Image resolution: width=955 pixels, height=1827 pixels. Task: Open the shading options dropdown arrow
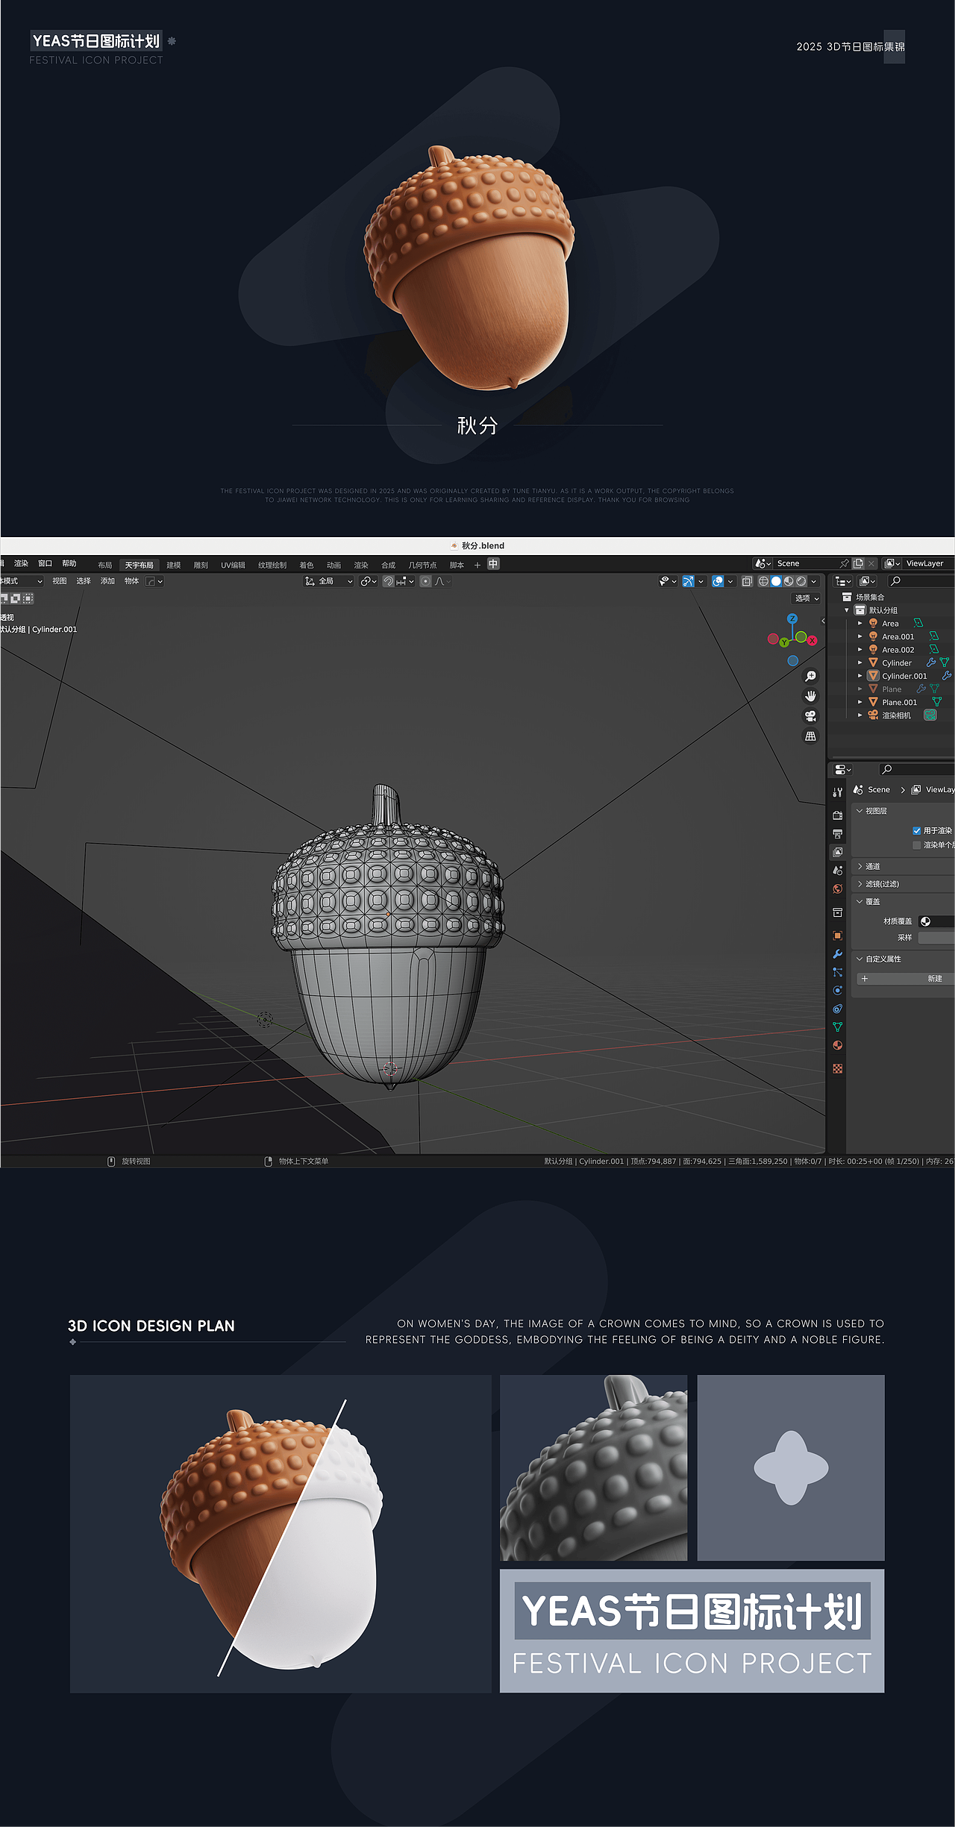pos(814,581)
